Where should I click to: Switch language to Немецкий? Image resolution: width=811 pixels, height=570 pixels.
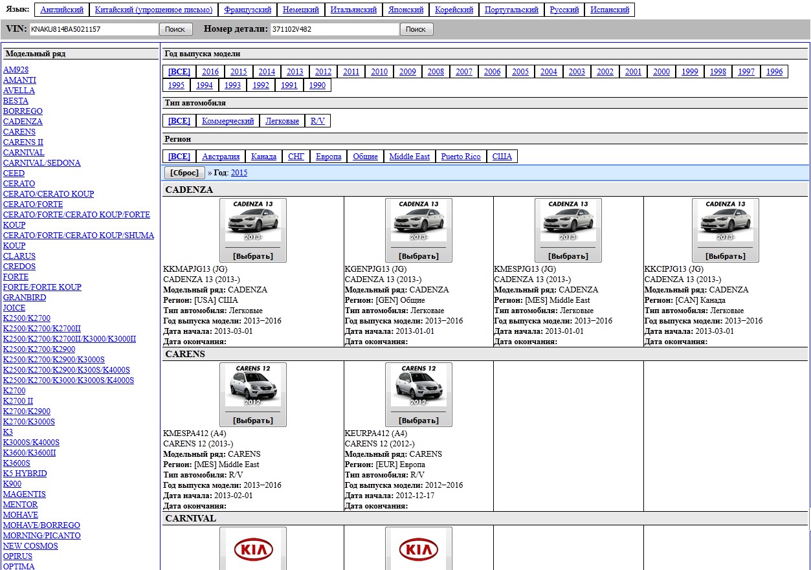(301, 10)
